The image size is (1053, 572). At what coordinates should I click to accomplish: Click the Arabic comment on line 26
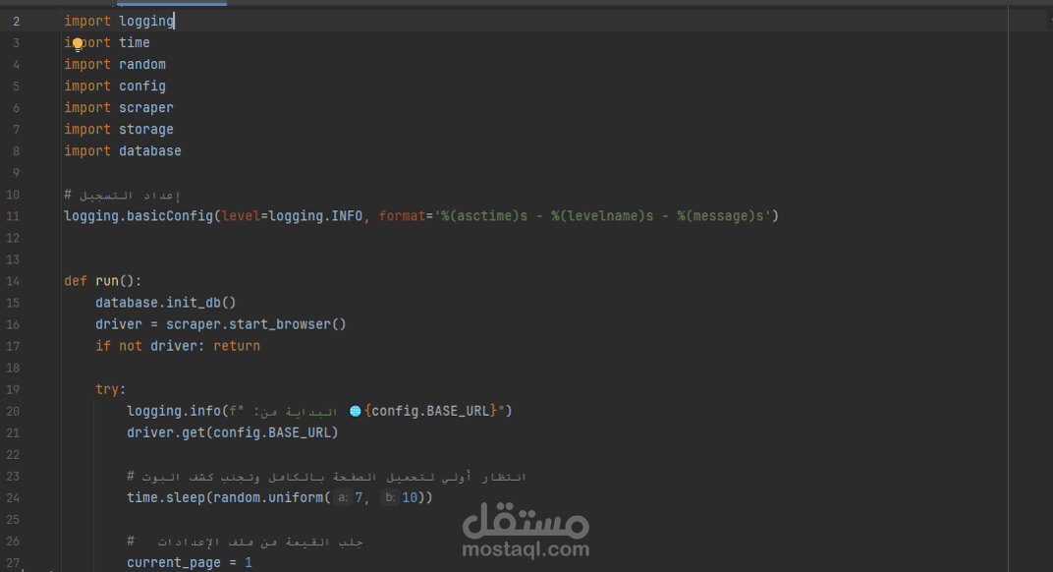[x=246, y=542]
